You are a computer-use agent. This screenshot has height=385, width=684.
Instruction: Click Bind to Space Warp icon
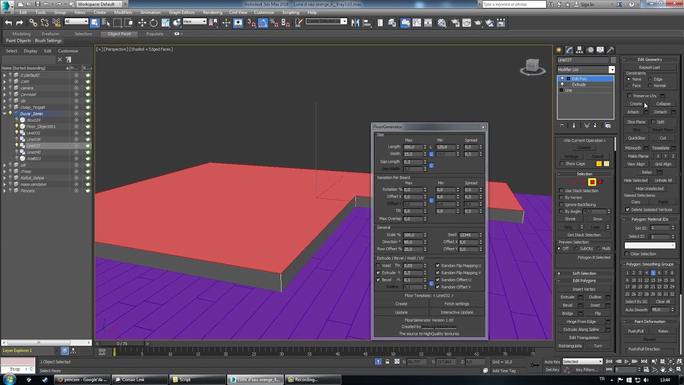tap(56, 22)
